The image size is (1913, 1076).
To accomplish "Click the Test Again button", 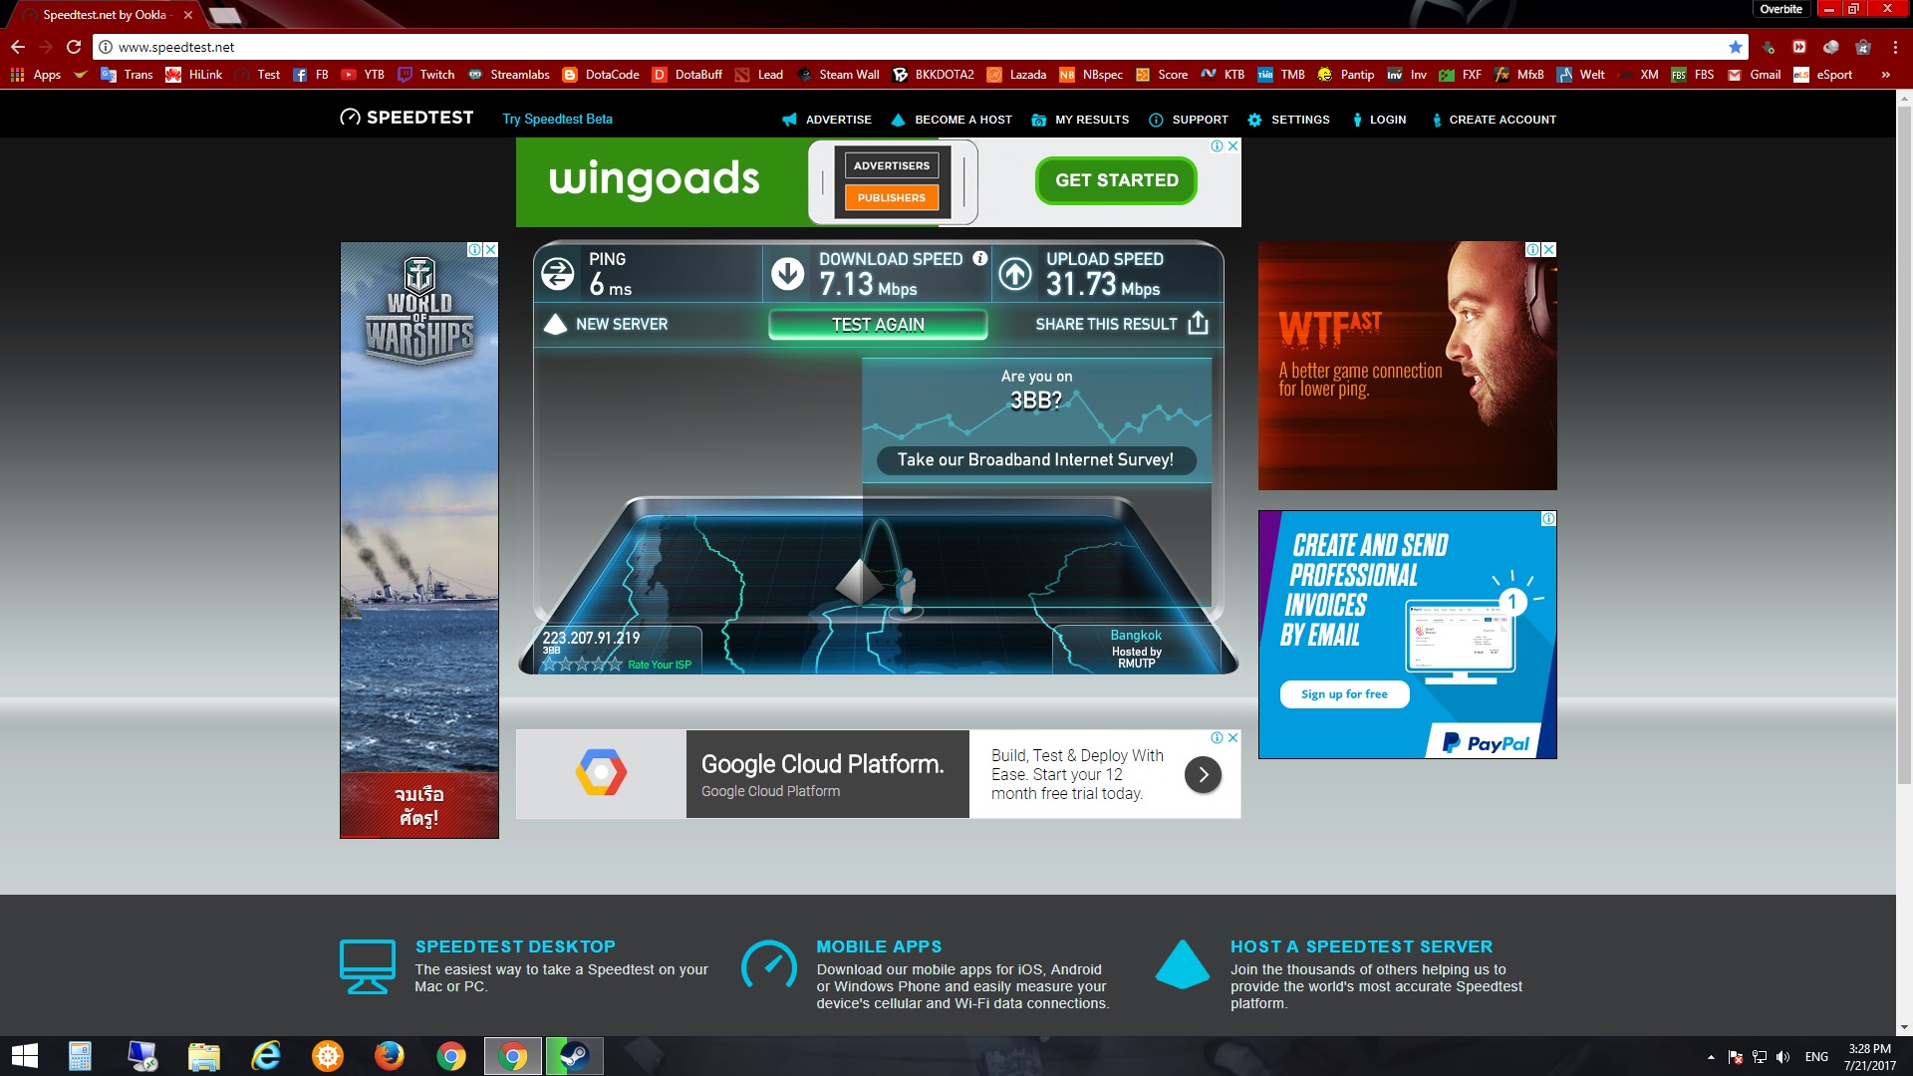I will point(878,324).
